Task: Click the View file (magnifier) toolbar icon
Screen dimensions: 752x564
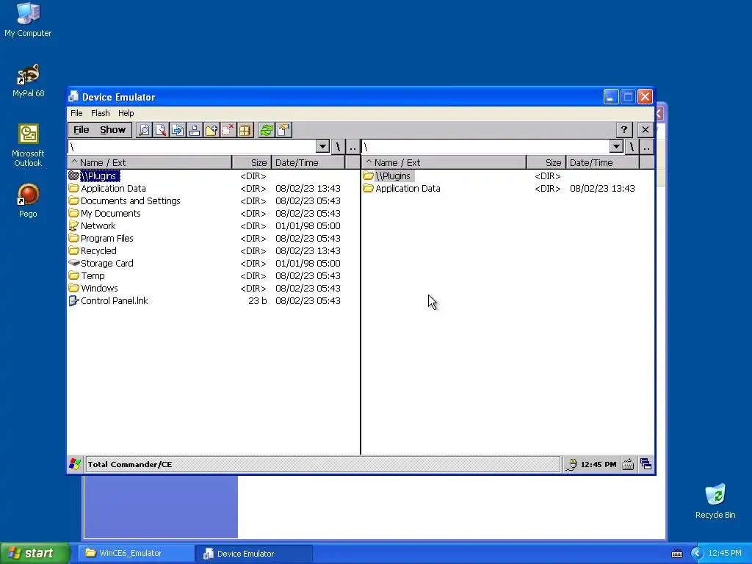Action: [144, 130]
